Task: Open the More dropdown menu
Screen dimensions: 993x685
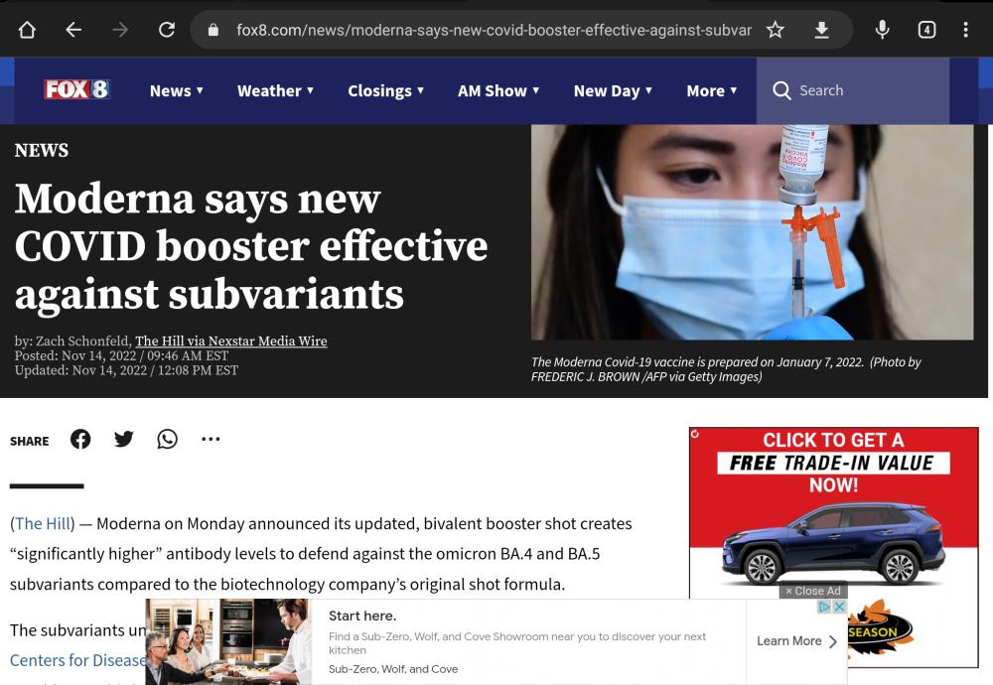Action: [711, 90]
